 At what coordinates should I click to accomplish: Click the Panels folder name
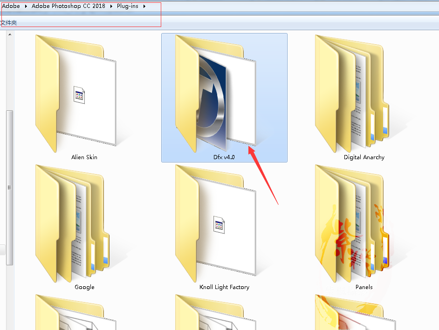tap(364, 287)
